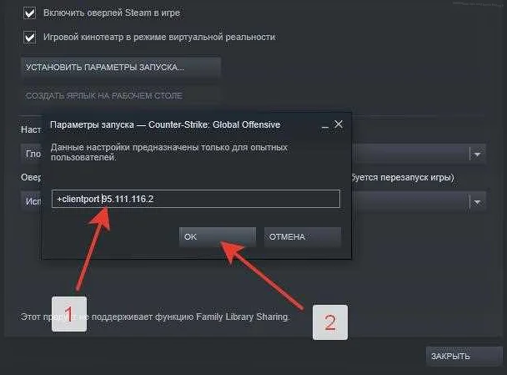Click the numbered marker 2 box
The height and width of the screenshot is (375, 507).
pyautogui.click(x=329, y=322)
